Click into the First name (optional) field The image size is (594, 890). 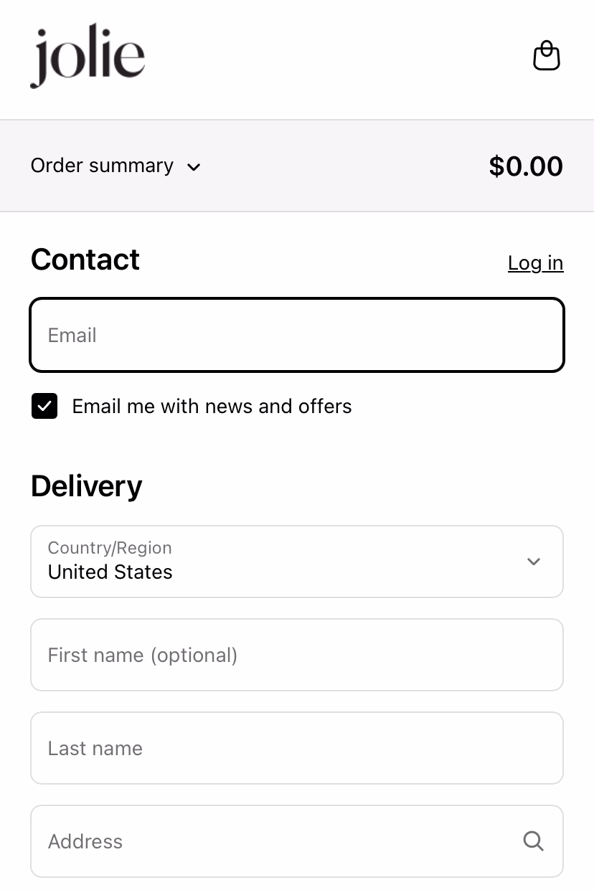click(x=297, y=655)
